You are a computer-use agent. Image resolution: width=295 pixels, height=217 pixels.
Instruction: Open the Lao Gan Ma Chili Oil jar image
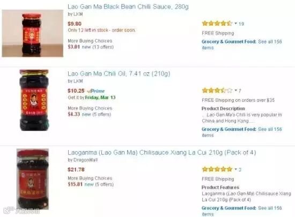tap(34, 100)
